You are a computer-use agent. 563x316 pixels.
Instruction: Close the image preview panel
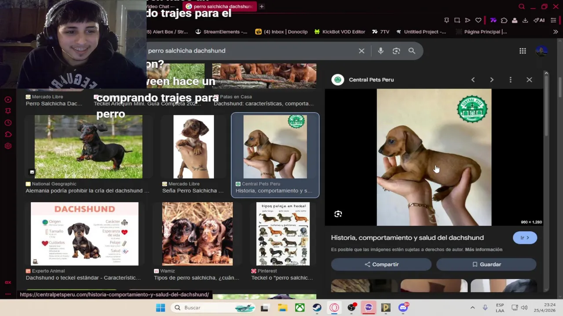click(529, 80)
